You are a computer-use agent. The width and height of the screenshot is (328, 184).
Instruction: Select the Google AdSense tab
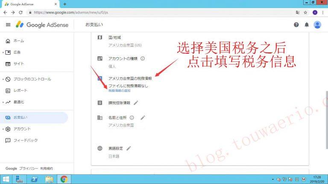[31, 4]
